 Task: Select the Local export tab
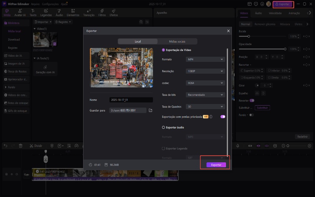[137, 41]
